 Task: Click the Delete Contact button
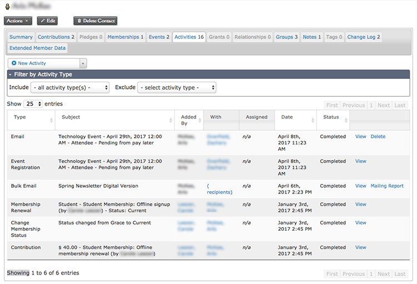point(95,21)
